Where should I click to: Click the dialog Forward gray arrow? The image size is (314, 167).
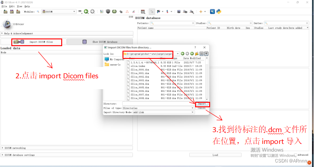coord(187,53)
